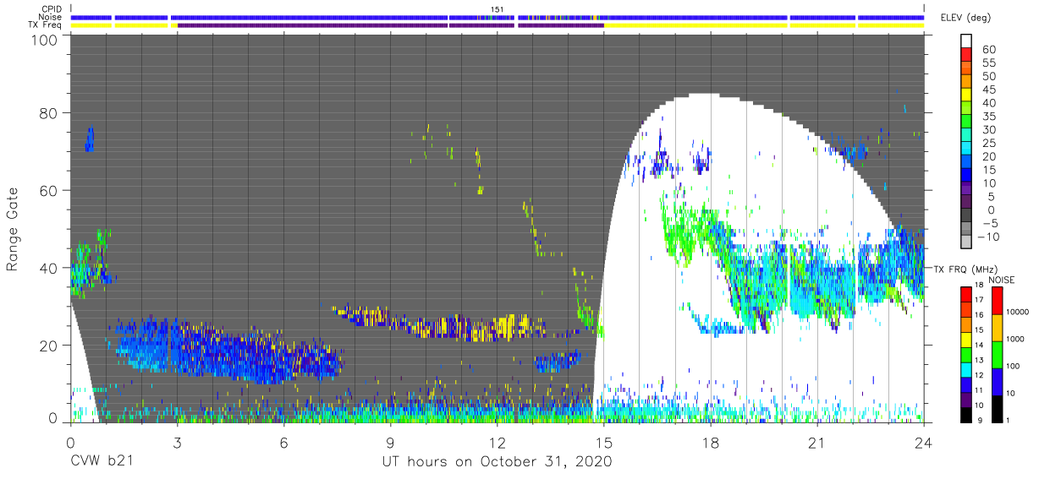Click range gate tick label 20

[49, 345]
